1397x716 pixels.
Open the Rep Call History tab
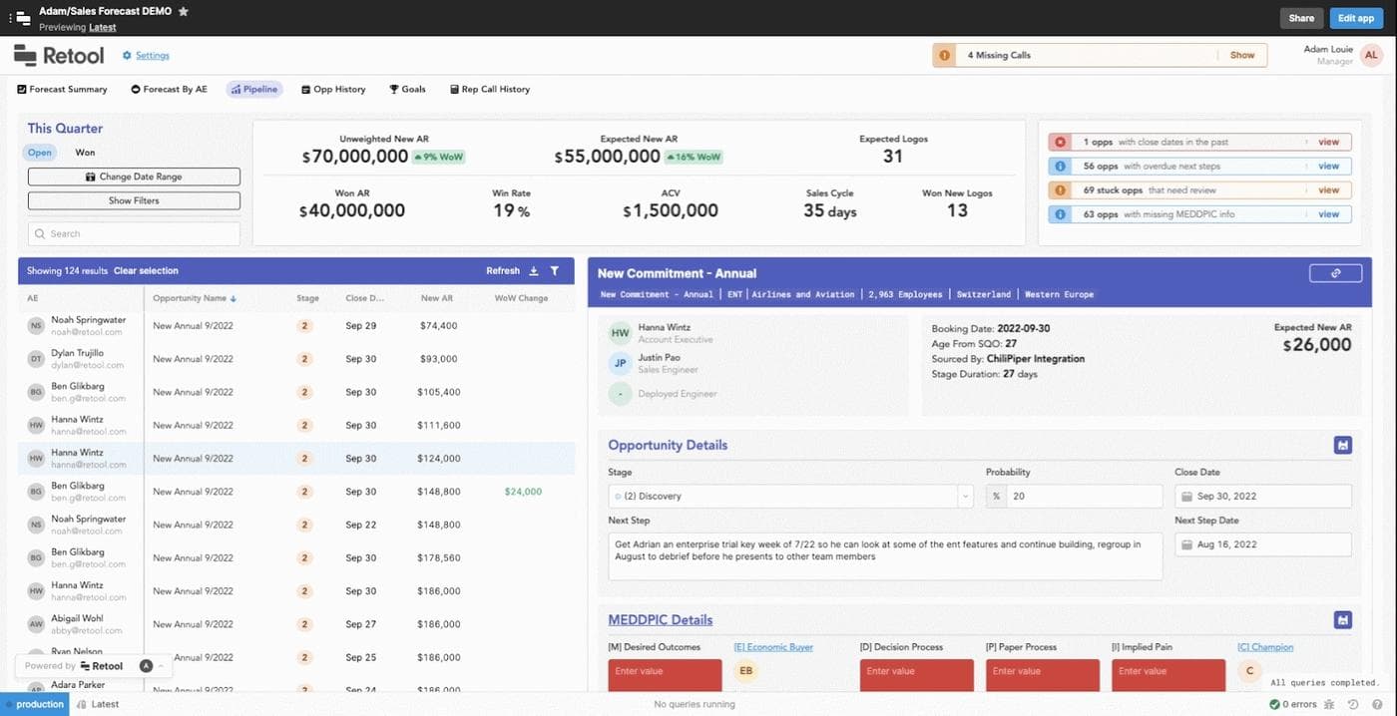tap(489, 90)
